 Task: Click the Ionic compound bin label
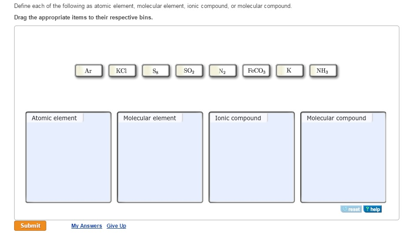pos(238,118)
